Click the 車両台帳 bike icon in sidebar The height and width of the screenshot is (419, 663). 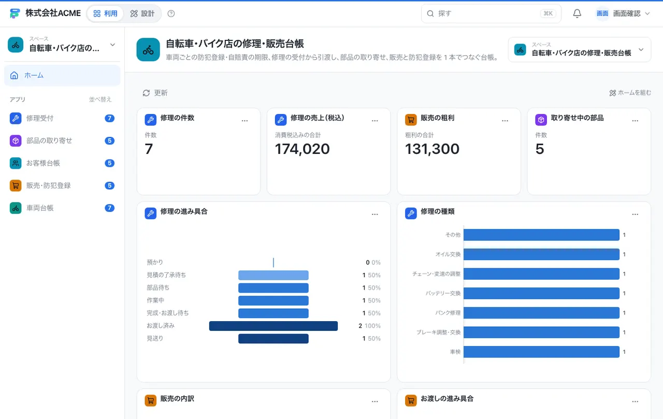tap(16, 208)
